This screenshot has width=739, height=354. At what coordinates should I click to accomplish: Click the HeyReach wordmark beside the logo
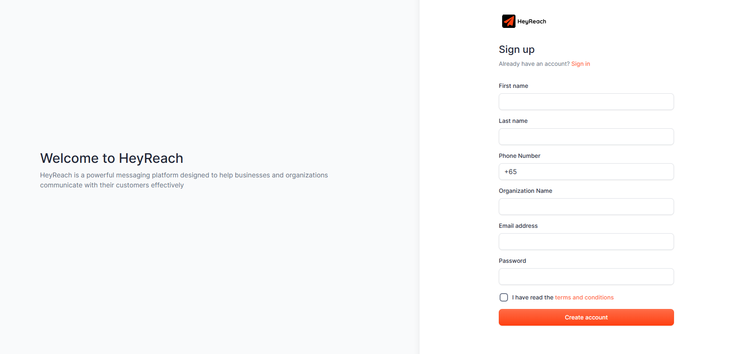532,22
